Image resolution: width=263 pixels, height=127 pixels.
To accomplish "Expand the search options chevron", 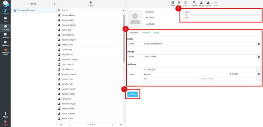I will [x=124, y=10].
